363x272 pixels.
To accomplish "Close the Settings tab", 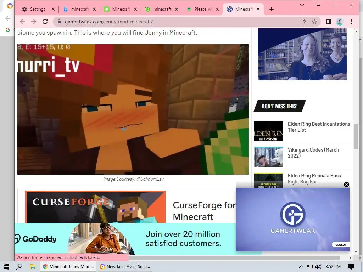I will point(53,9).
